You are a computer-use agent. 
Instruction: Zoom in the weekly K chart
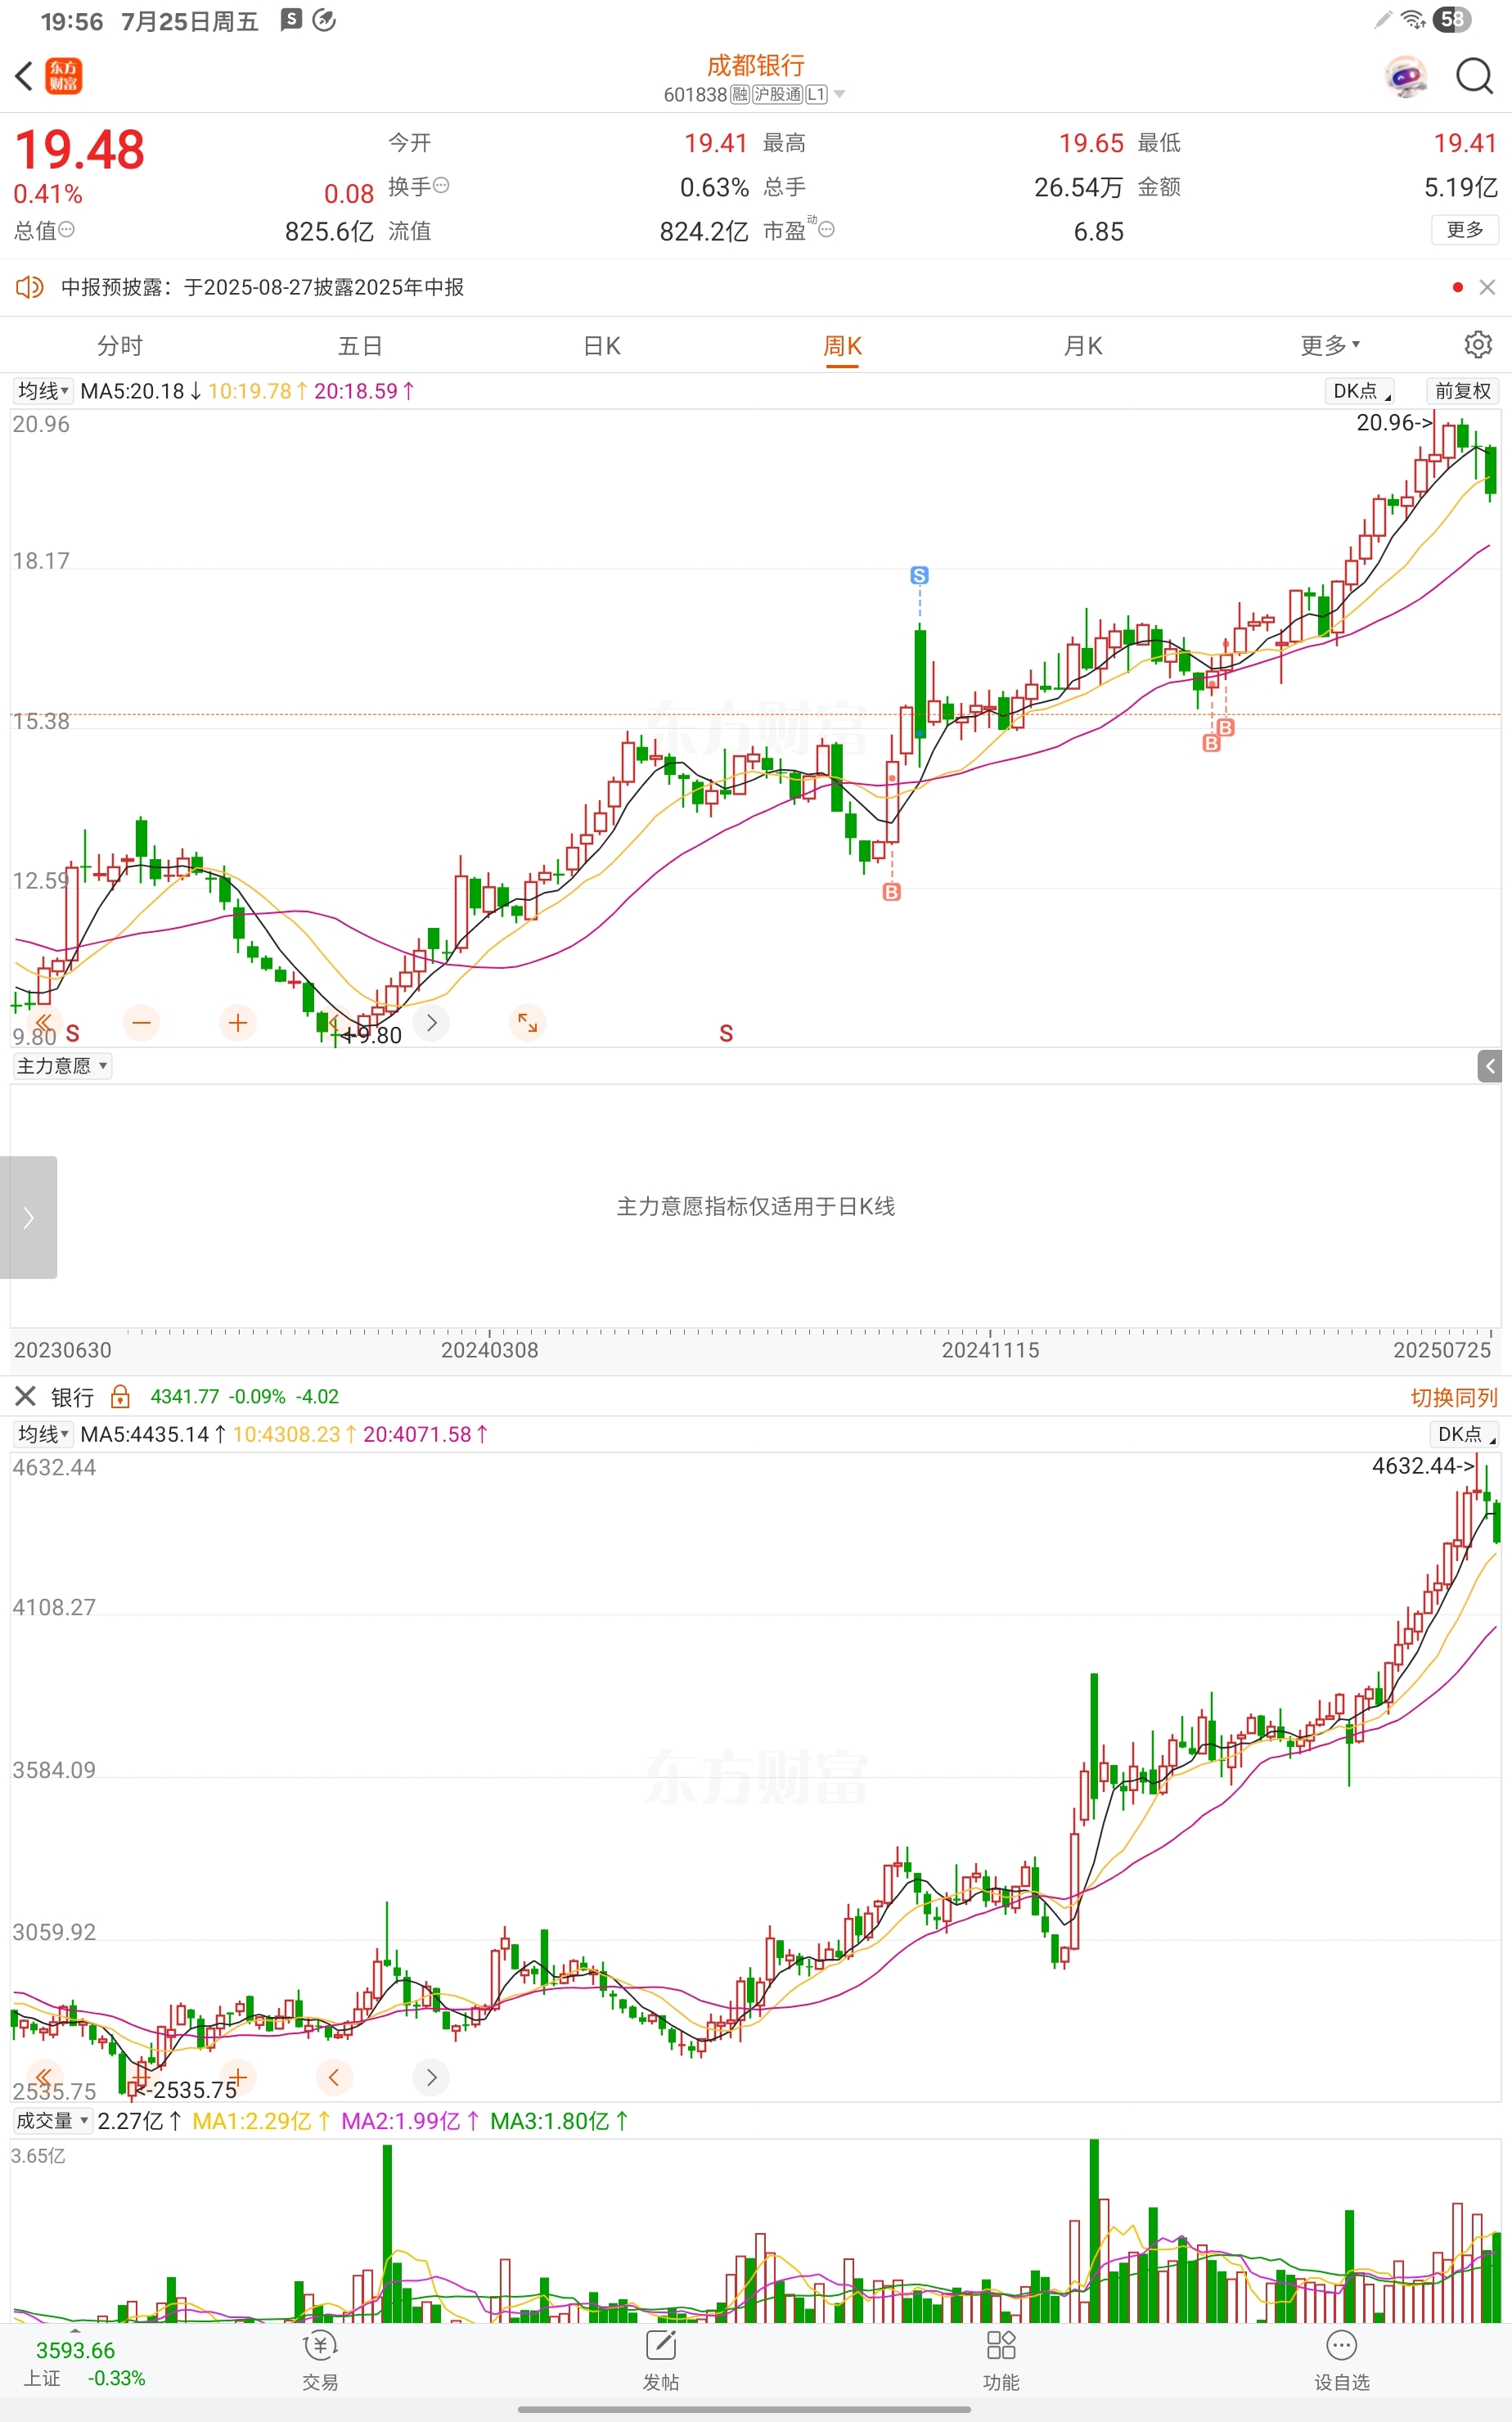pos(237,1022)
